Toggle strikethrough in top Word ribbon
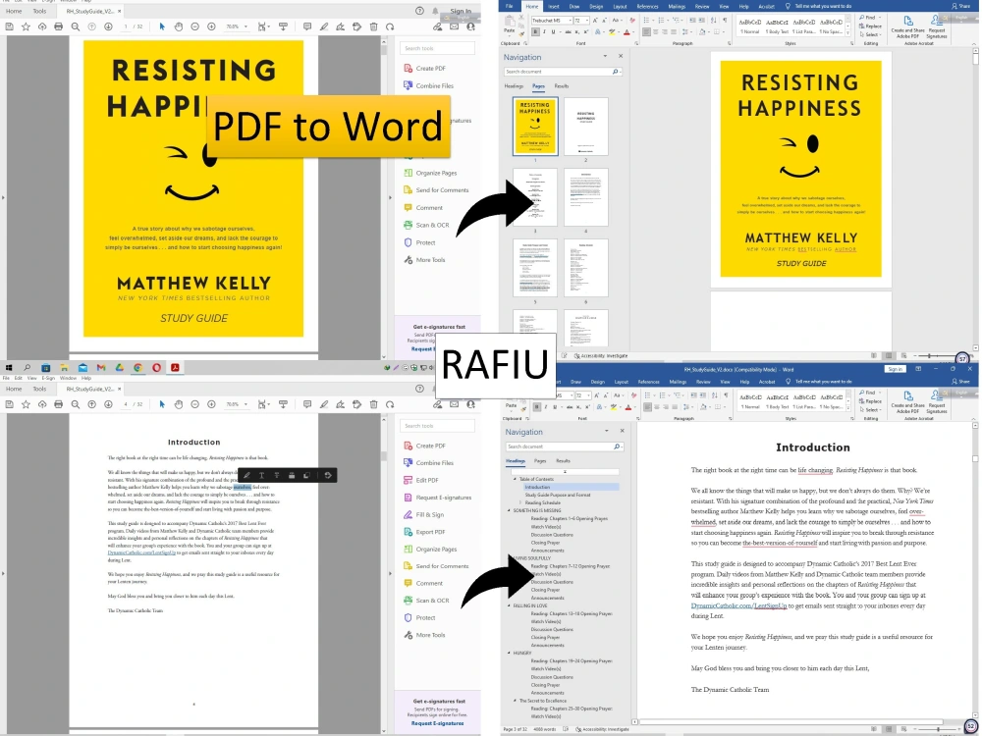Viewport: 982px width, 736px height. (568, 32)
